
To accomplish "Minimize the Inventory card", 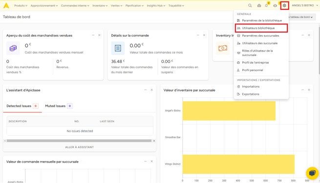I will point(302,35).
